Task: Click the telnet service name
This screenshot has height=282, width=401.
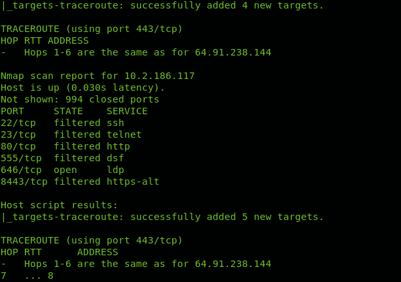Action: [x=124, y=134]
